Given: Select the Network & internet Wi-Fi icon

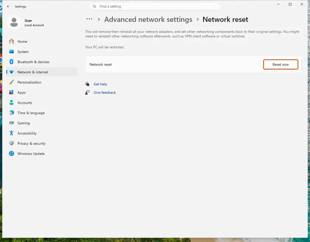Looking at the screenshot, I should (11, 72).
